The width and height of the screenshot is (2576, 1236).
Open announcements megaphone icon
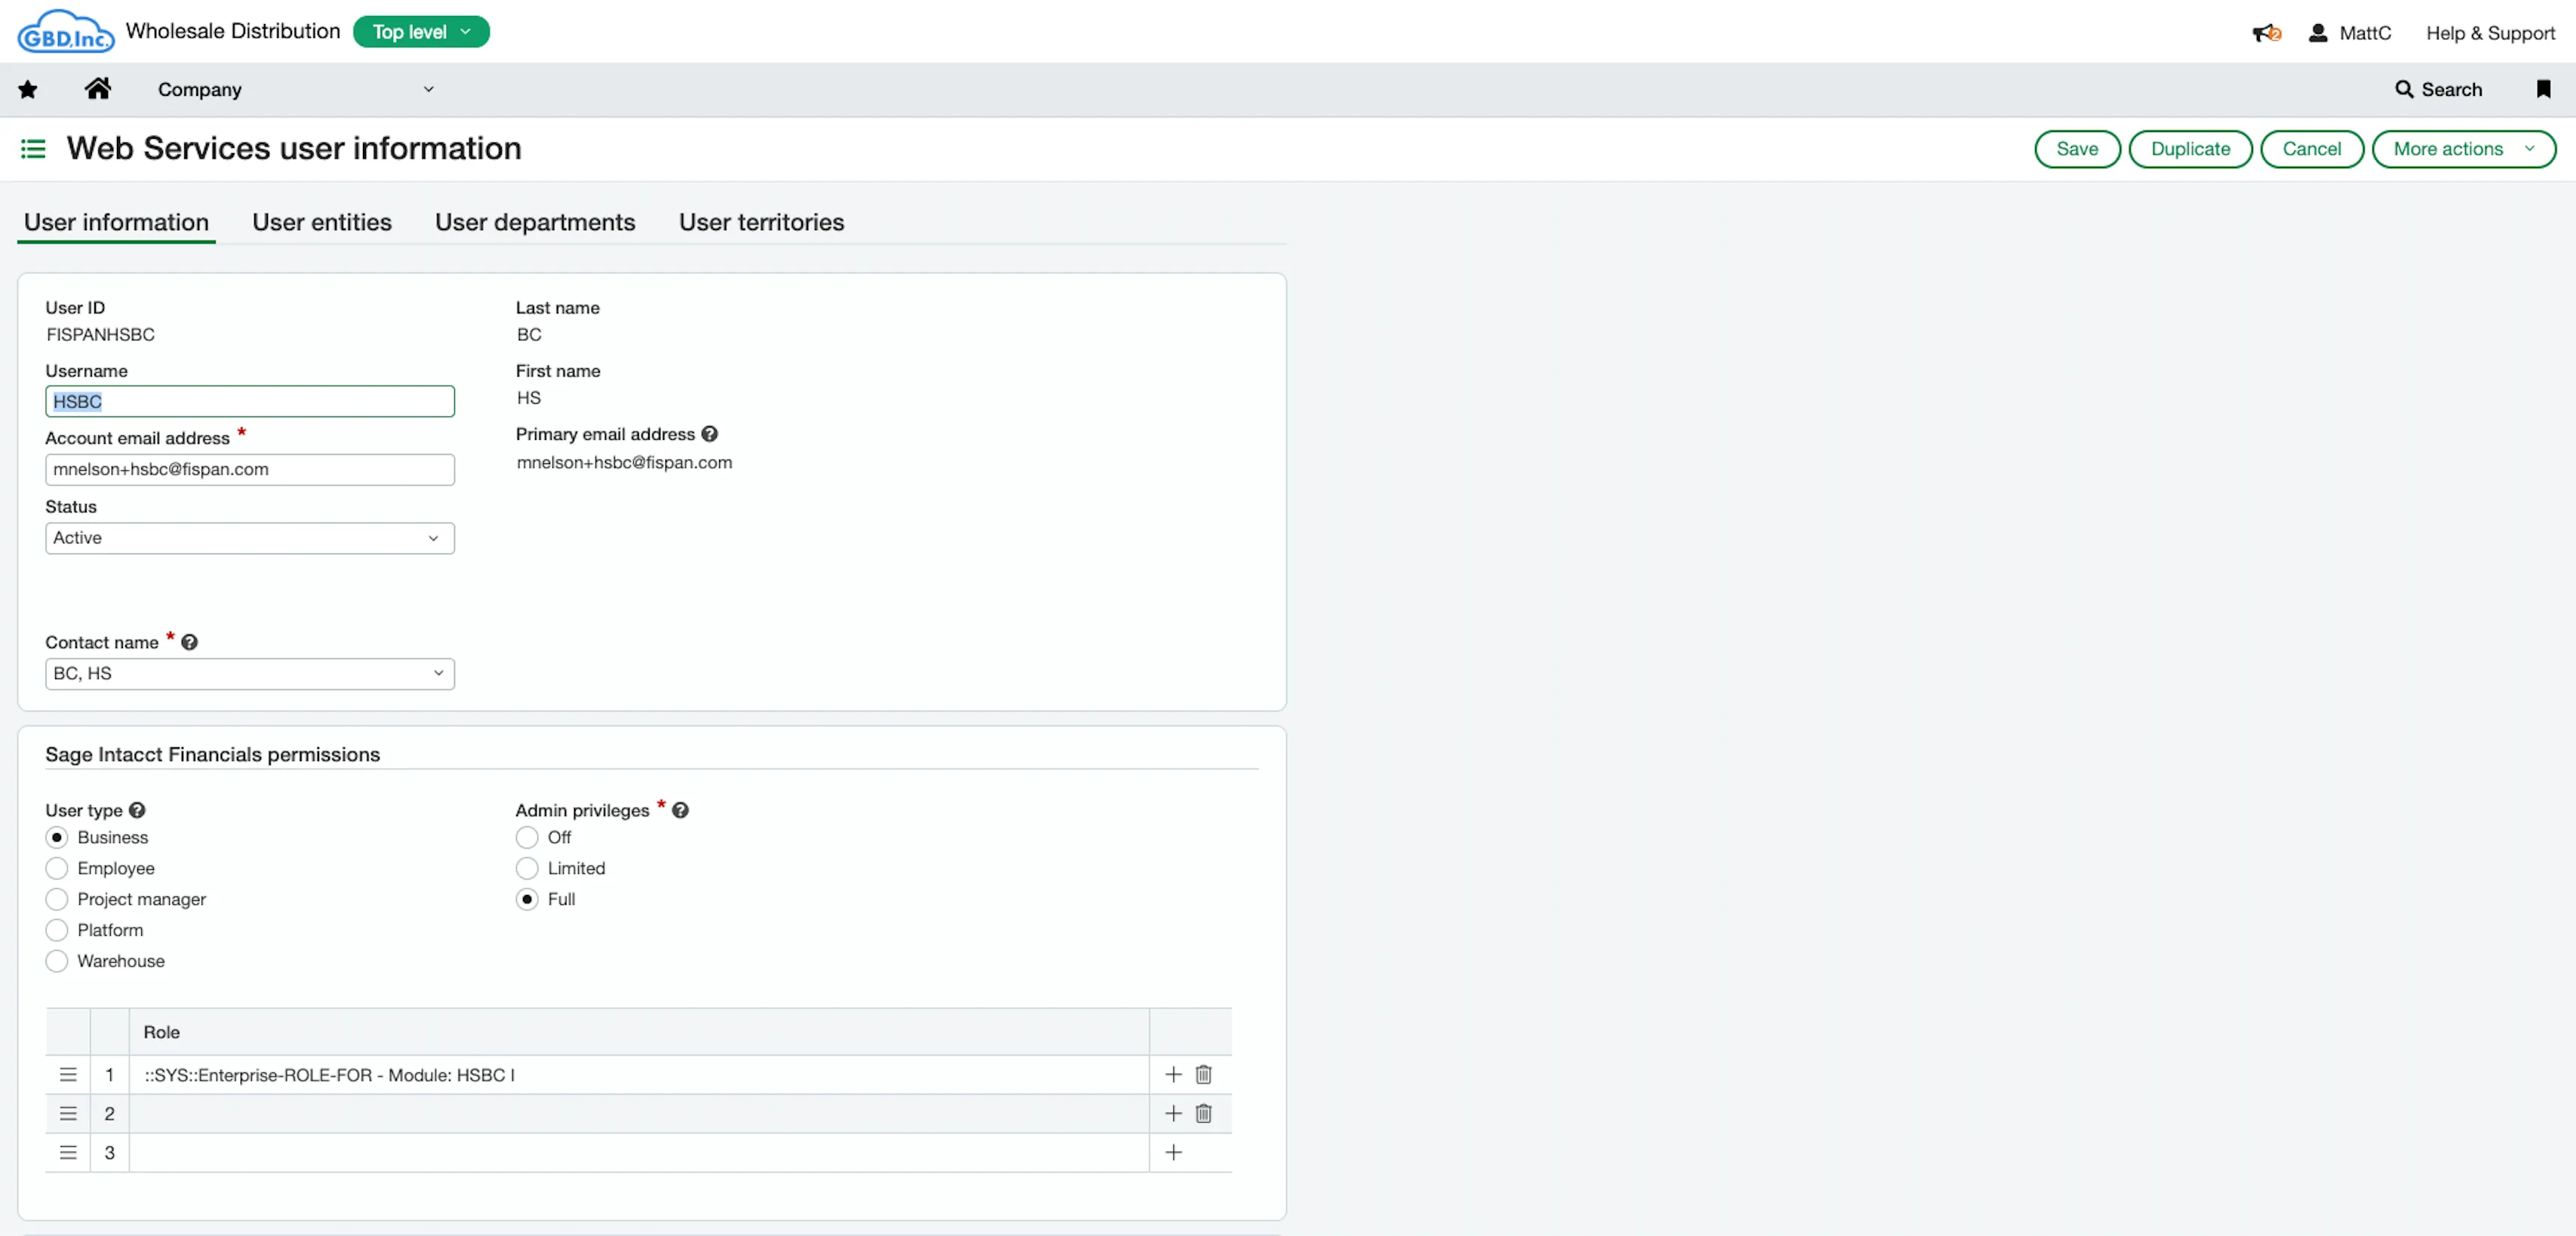click(2266, 33)
